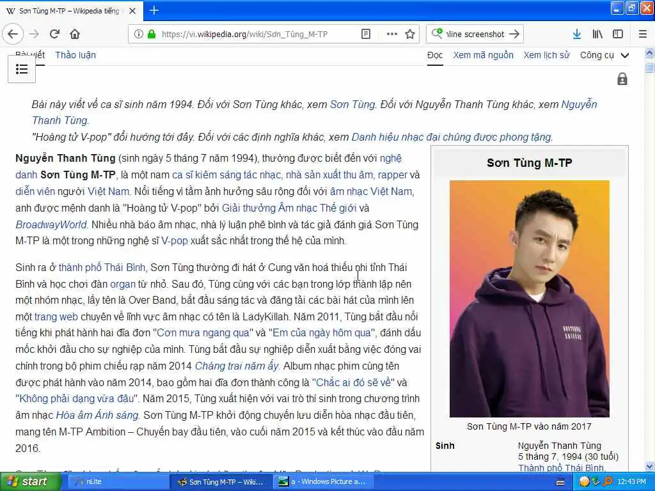This screenshot has height=491, width=655.
Task: Click the green padlock secure connection icon
Action: tap(151, 34)
